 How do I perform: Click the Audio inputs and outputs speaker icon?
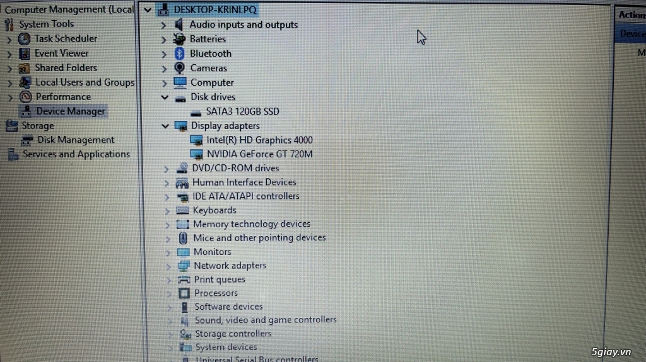[179, 25]
